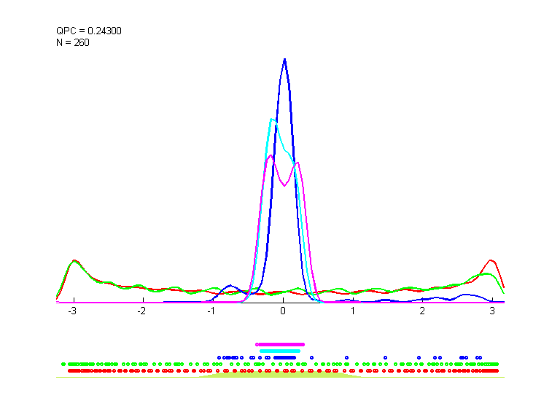Screen dimensions: 560x420
Task: Click the row of red dots
Action: (x=280, y=370)
